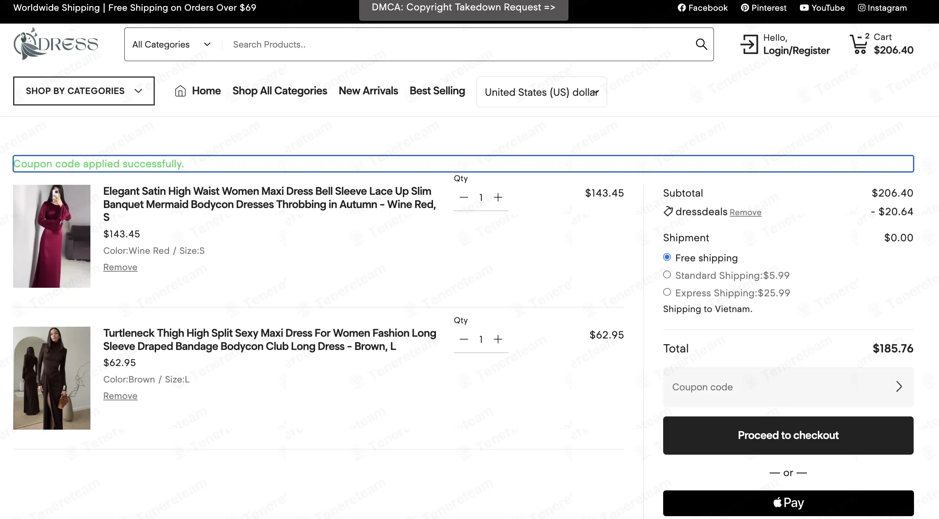Image resolution: width=939 pixels, height=519 pixels.
Task: Click the search magnifier icon
Action: (701, 44)
